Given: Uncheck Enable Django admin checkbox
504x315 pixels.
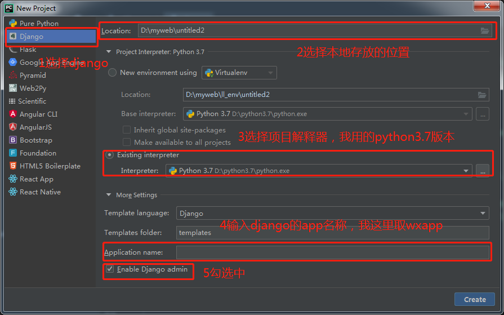Looking at the screenshot, I should (110, 269).
